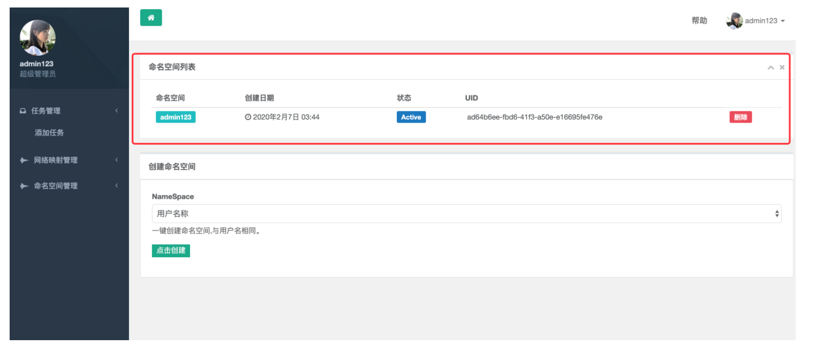Click the 创建日期 column header
Screen dimensions: 815x360
pyautogui.click(x=259, y=98)
